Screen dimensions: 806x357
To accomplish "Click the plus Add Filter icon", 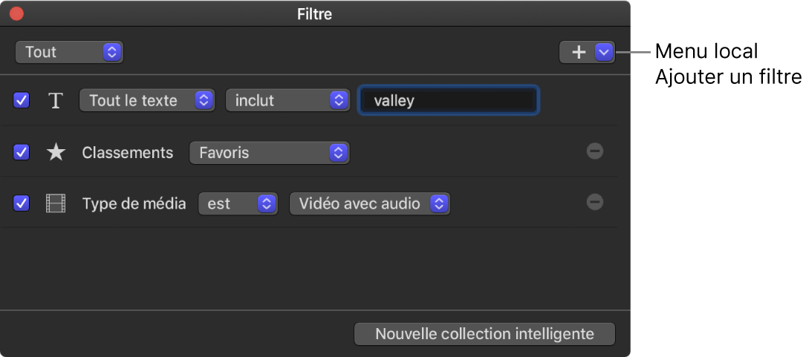I will point(578,52).
